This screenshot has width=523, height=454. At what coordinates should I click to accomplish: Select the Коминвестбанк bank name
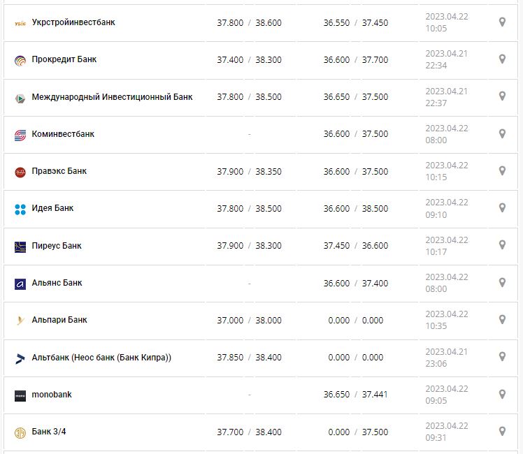coord(63,134)
